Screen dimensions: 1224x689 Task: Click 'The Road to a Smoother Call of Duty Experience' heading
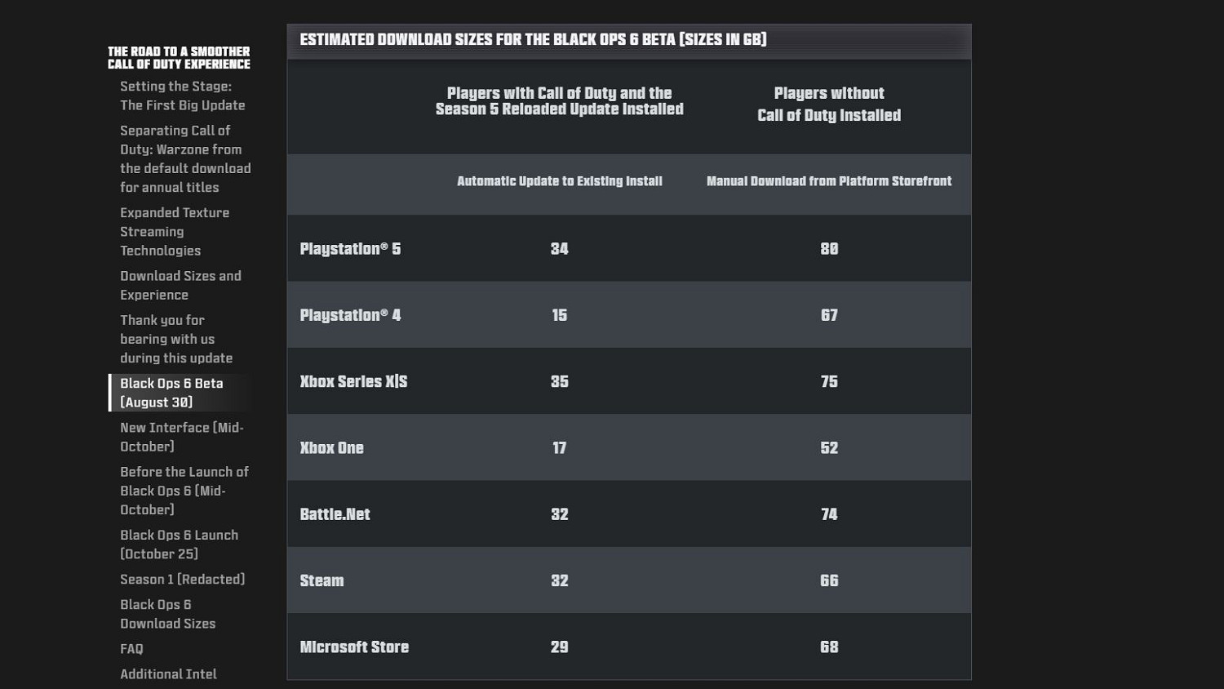pos(179,58)
